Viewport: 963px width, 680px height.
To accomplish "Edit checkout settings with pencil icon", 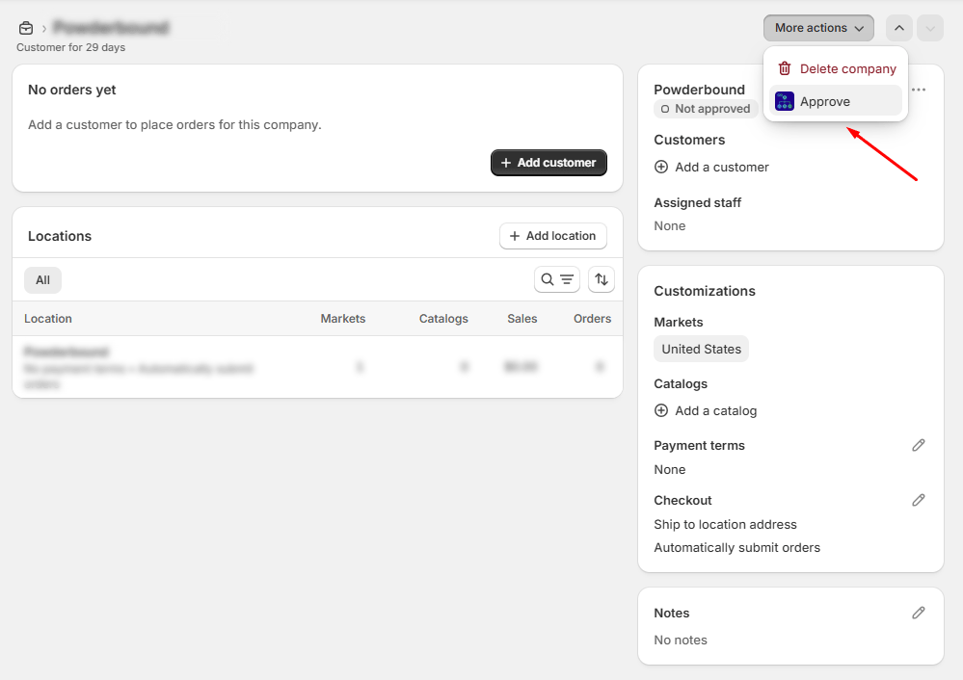I will click(918, 500).
